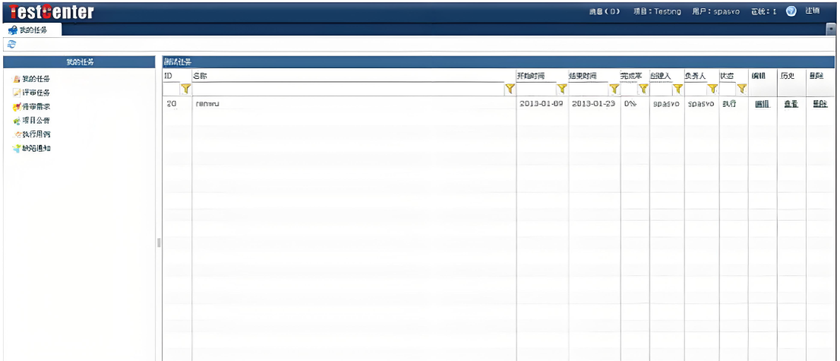Click 注销 to log out
Screen dimensions: 840x361
pos(813,11)
